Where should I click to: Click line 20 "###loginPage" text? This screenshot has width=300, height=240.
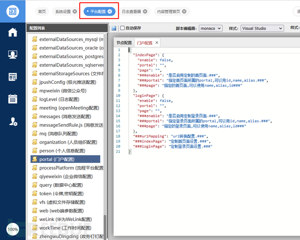149,146
